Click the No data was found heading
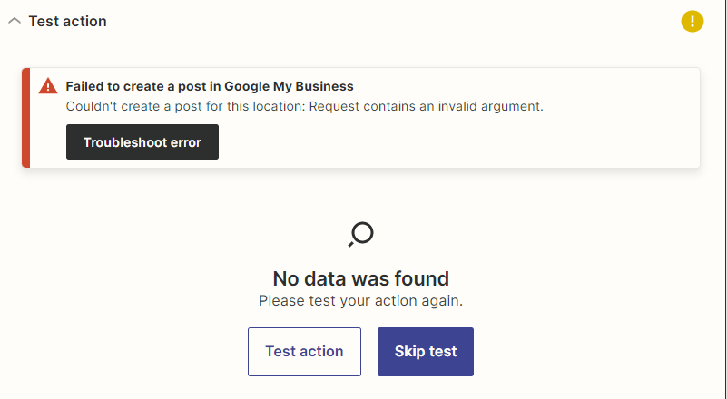Image resolution: width=727 pixels, height=399 pixels. coord(360,279)
